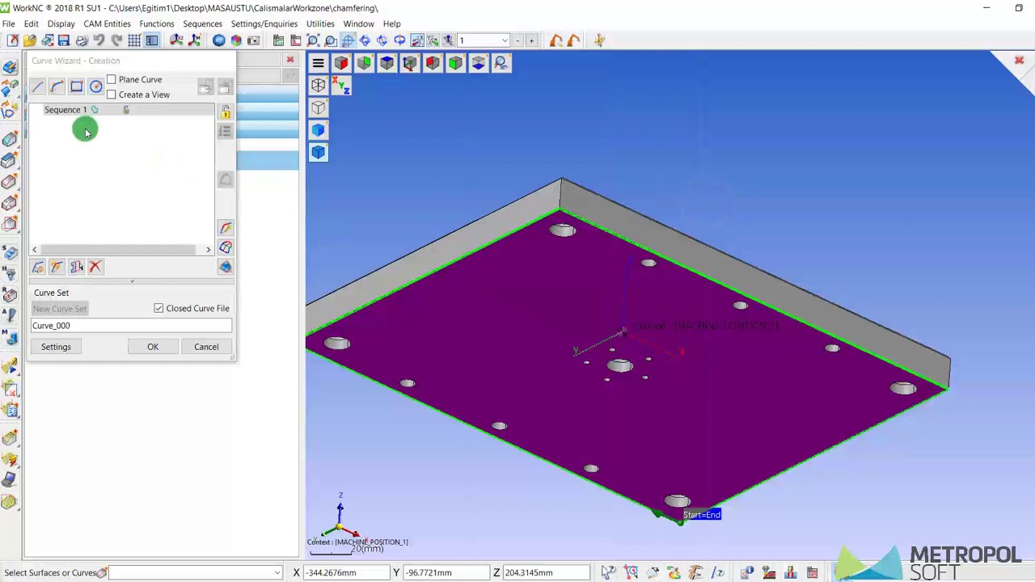Screen dimensions: 1035x582
Task: Open the Help menu
Action: coord(391,23)
